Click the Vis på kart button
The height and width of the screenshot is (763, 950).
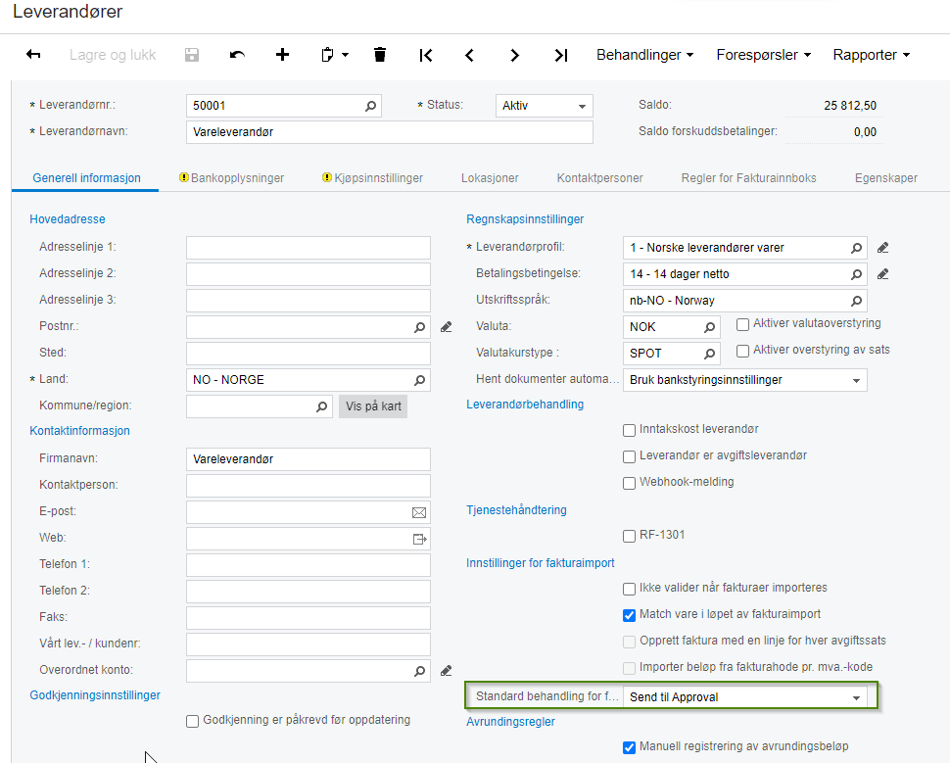(x=373, y=406)
